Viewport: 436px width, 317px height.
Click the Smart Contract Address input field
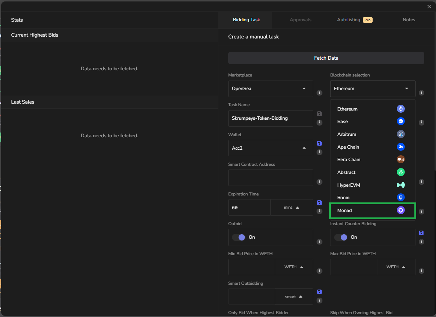pos(270,178)
